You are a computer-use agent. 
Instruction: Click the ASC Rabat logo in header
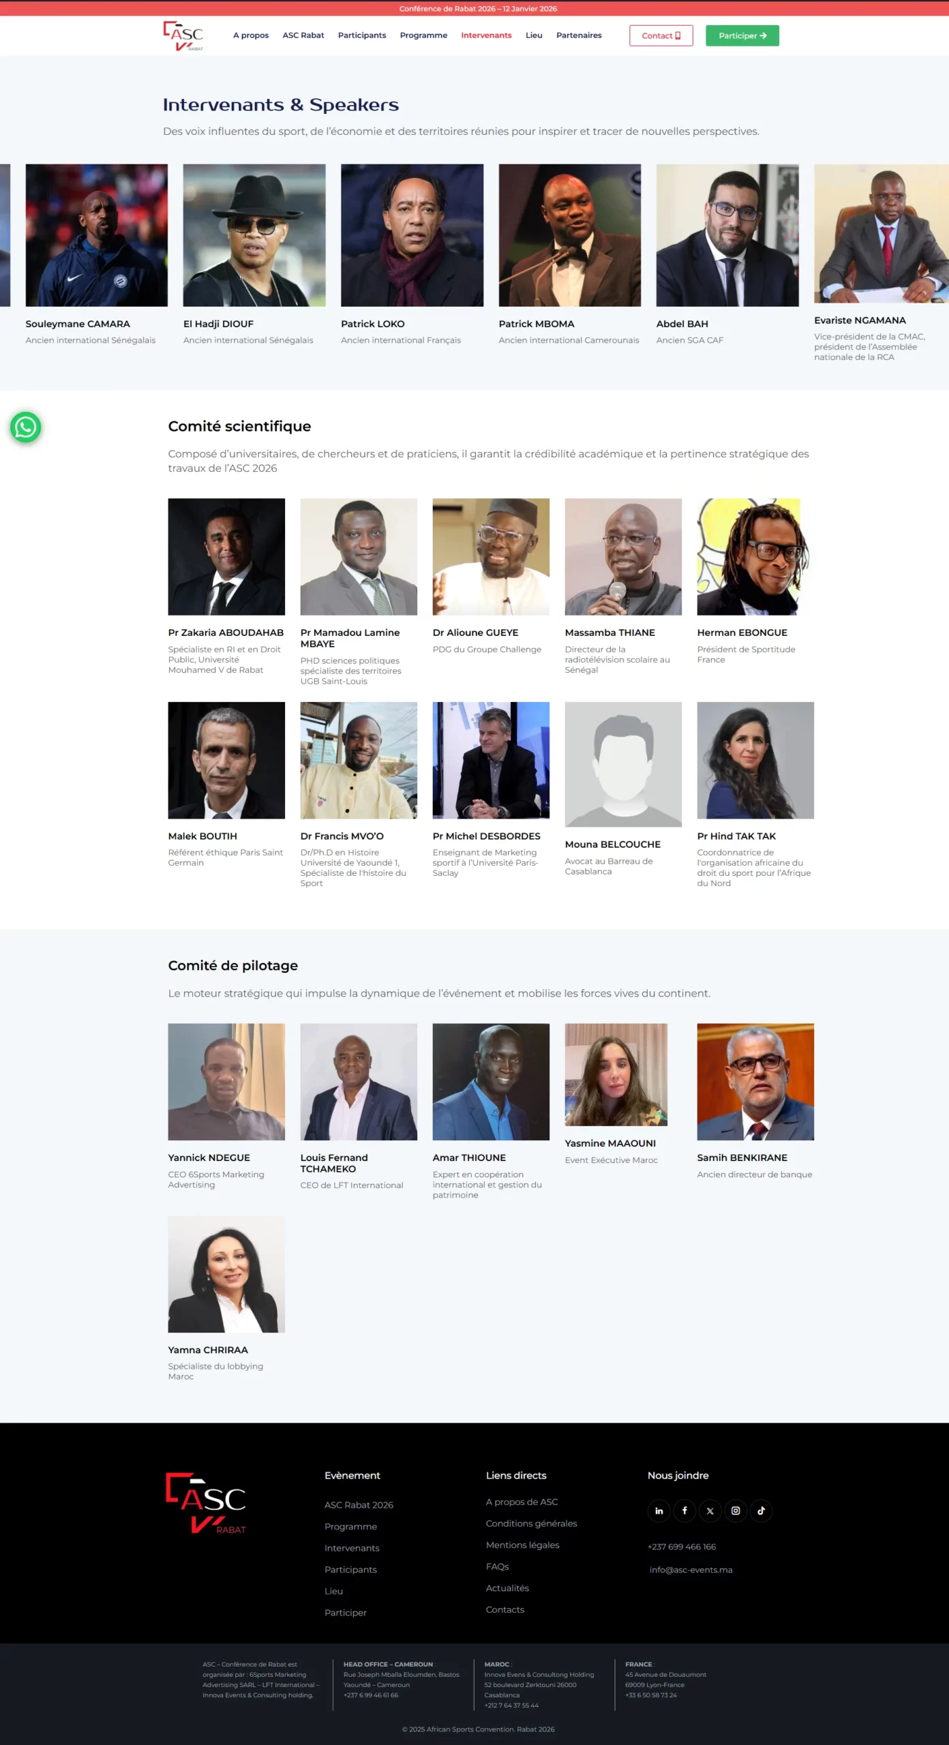pos(183,35)
